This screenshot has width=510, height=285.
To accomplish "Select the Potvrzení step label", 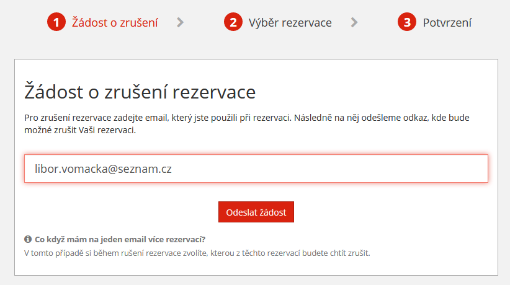I will (x=447, y=22).
